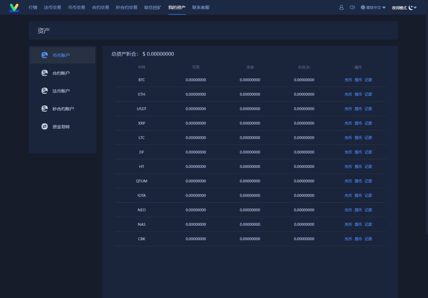
Task: Click the moon night mode icon
Action: pos(411,7)
